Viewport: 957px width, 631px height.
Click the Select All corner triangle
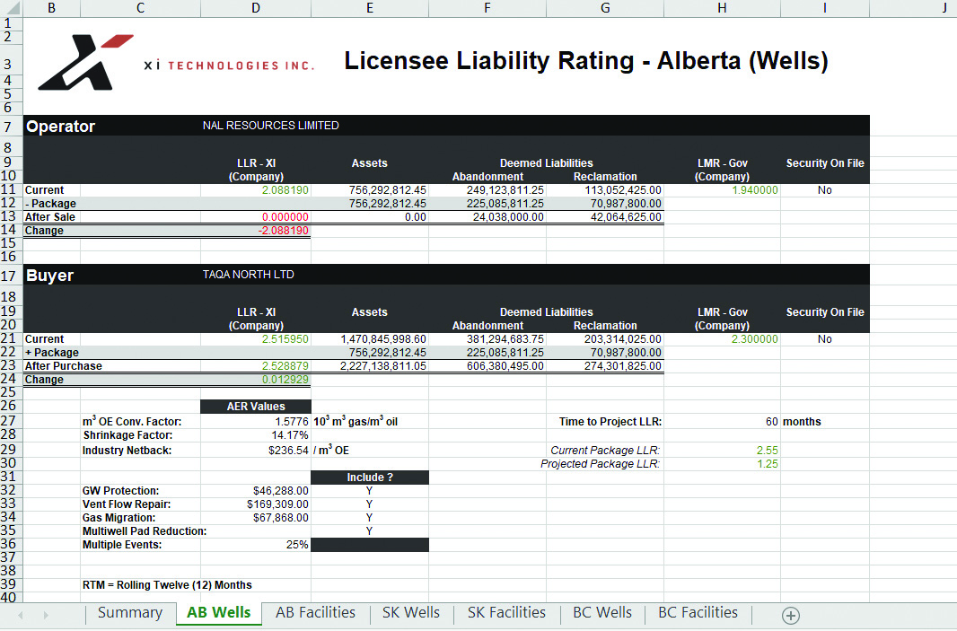[x=12, y=9]
